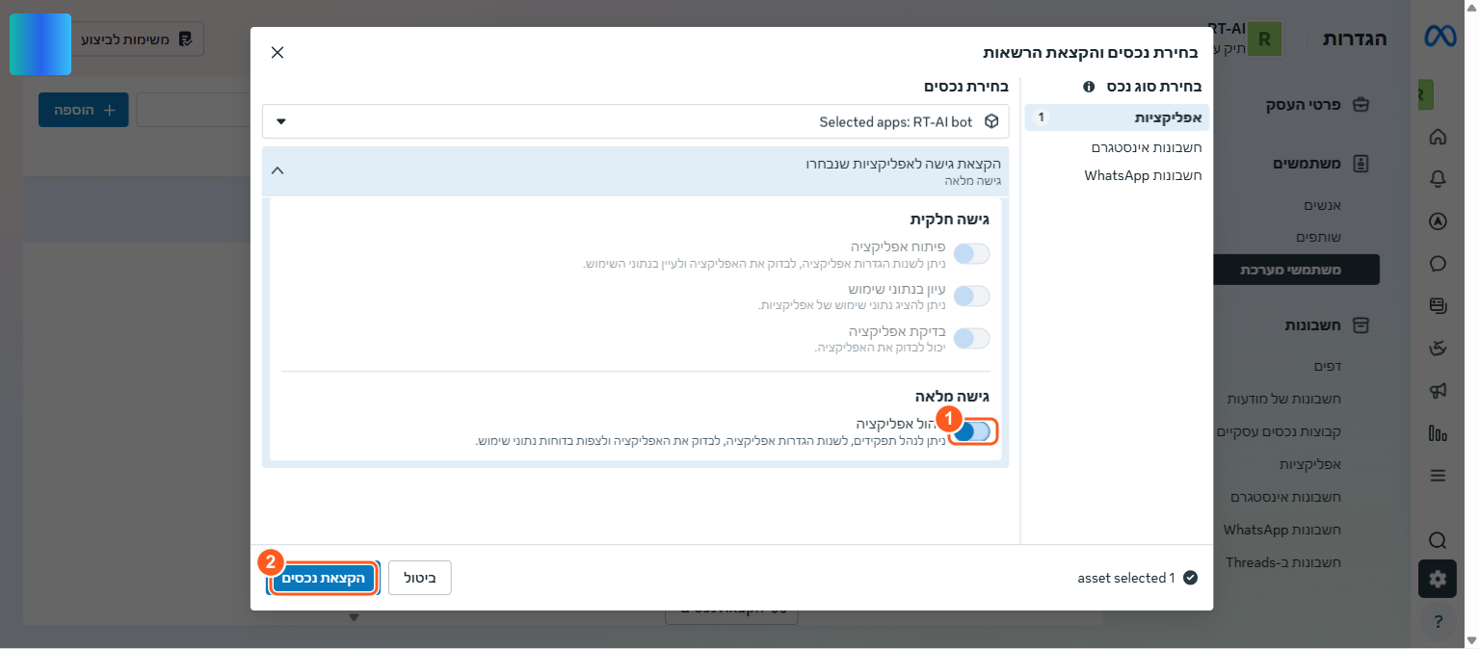Open the all tools hamburger icon
1479x649 pixels.
1439,476
